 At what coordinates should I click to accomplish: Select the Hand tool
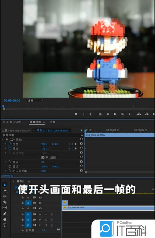[x=5, y=219]
